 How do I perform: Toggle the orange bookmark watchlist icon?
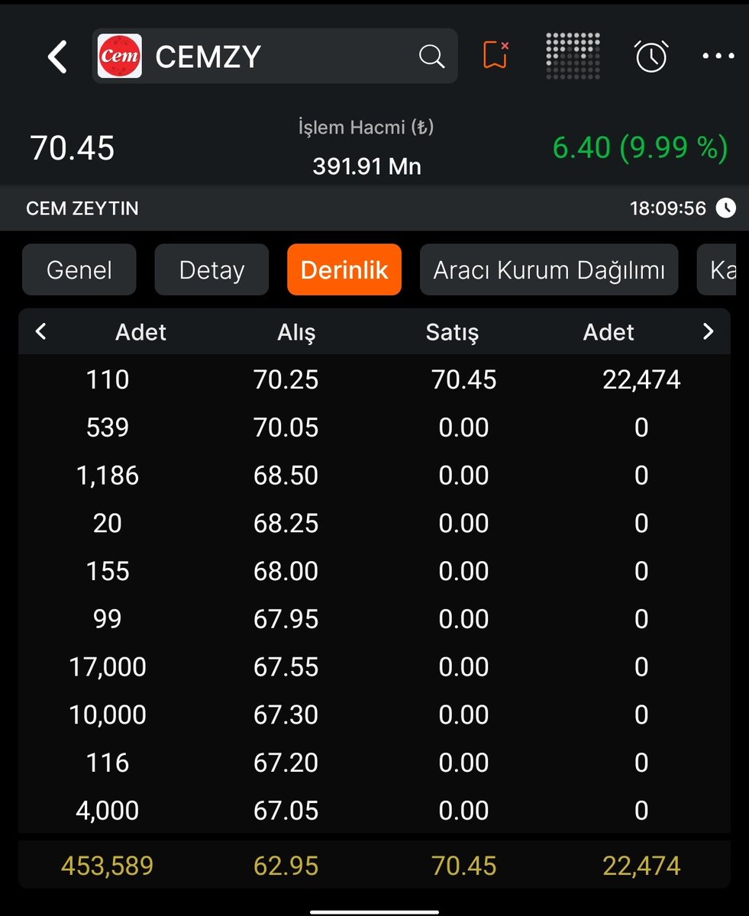[x=496, y=56]
